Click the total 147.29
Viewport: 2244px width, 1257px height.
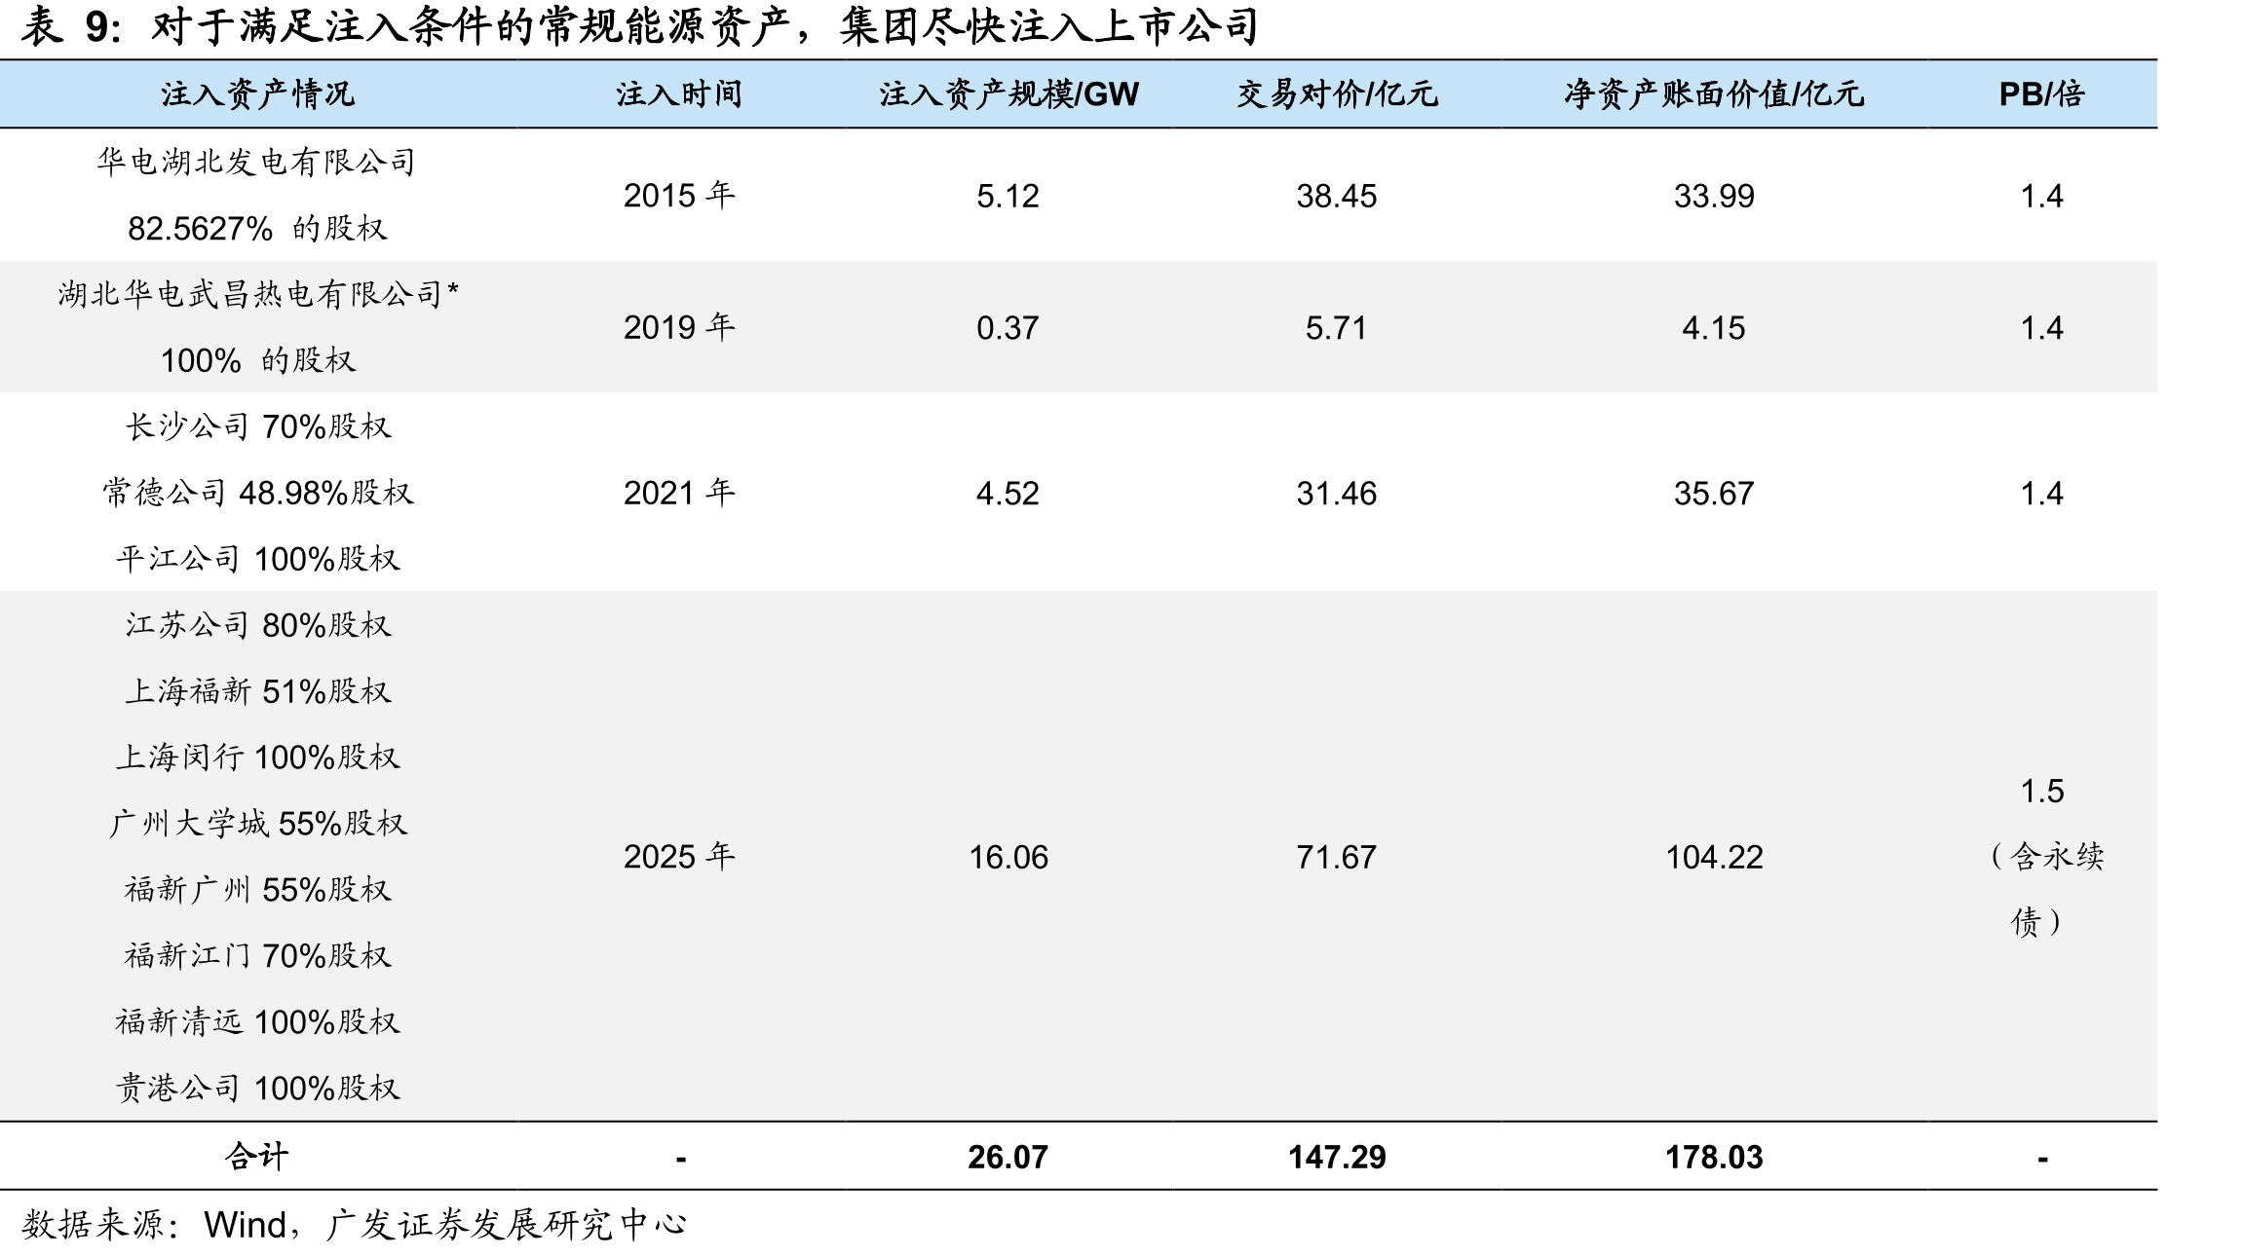[x=1337, y=1158]
